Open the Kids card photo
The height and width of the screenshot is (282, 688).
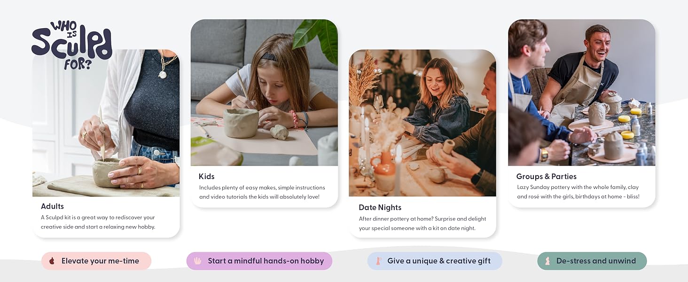(264, 93)
